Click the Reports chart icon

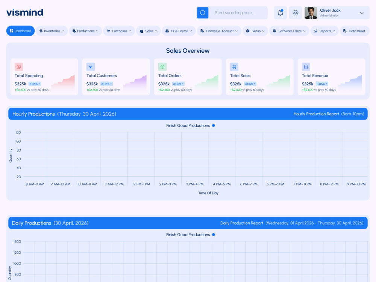coord(316,31)
